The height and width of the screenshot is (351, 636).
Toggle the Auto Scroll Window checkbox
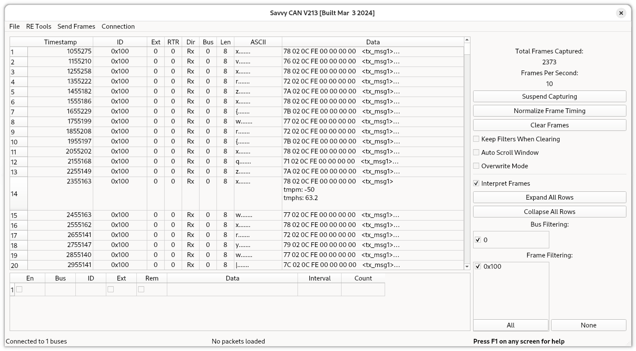(476, 153)
